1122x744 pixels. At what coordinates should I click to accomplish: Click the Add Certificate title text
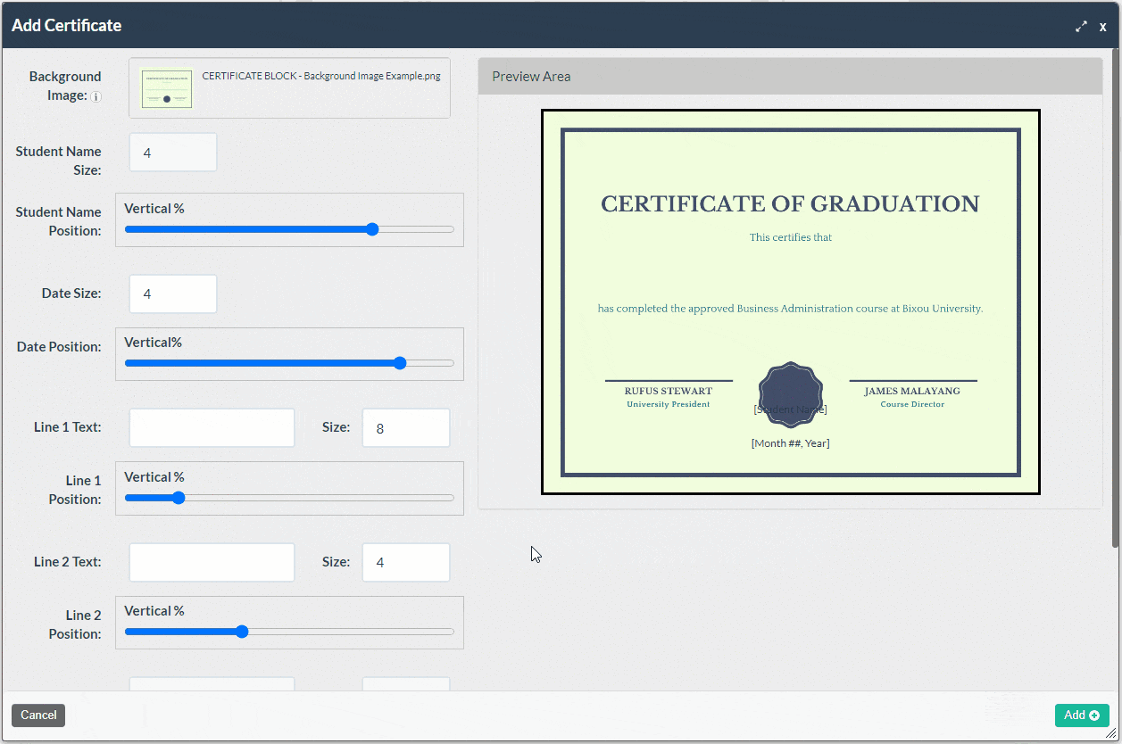click(67, 25)
